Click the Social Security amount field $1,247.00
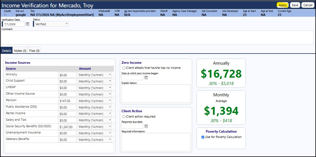This screenshot has width=316, height=157. point(67,127)
